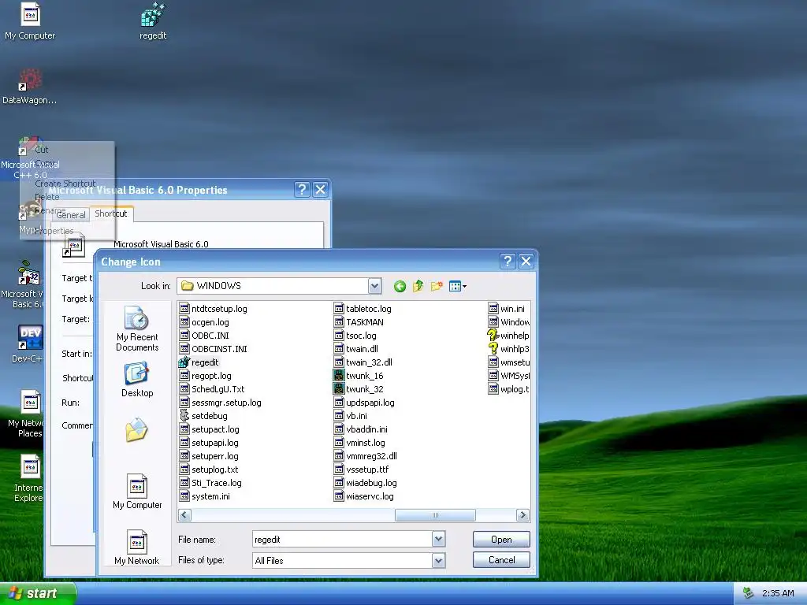This screenshot has width=807, height=605.
Task: Select the setdebug file
Action: pyautogui.click(x=203, y=416)
